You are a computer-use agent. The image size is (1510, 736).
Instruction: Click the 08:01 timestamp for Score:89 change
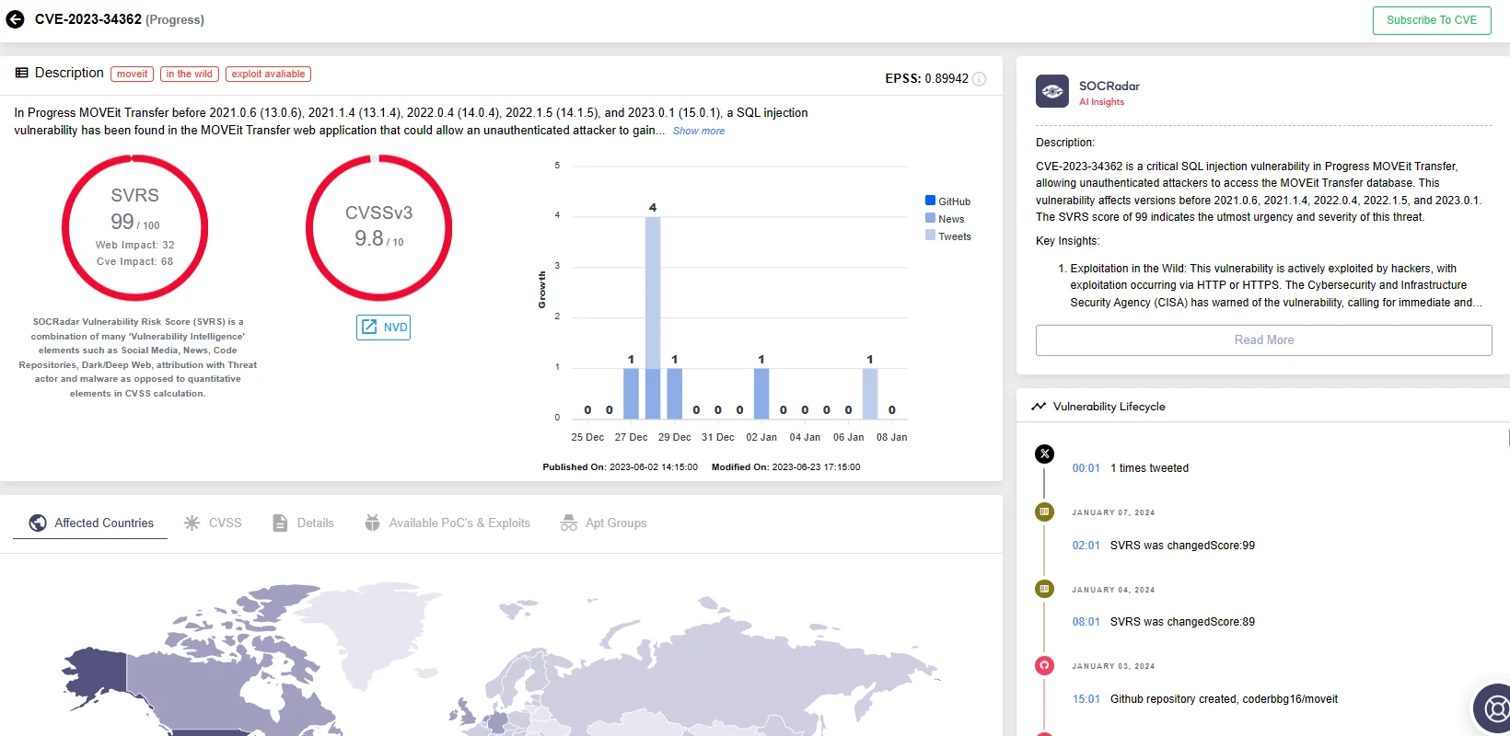coord(1086,622)
